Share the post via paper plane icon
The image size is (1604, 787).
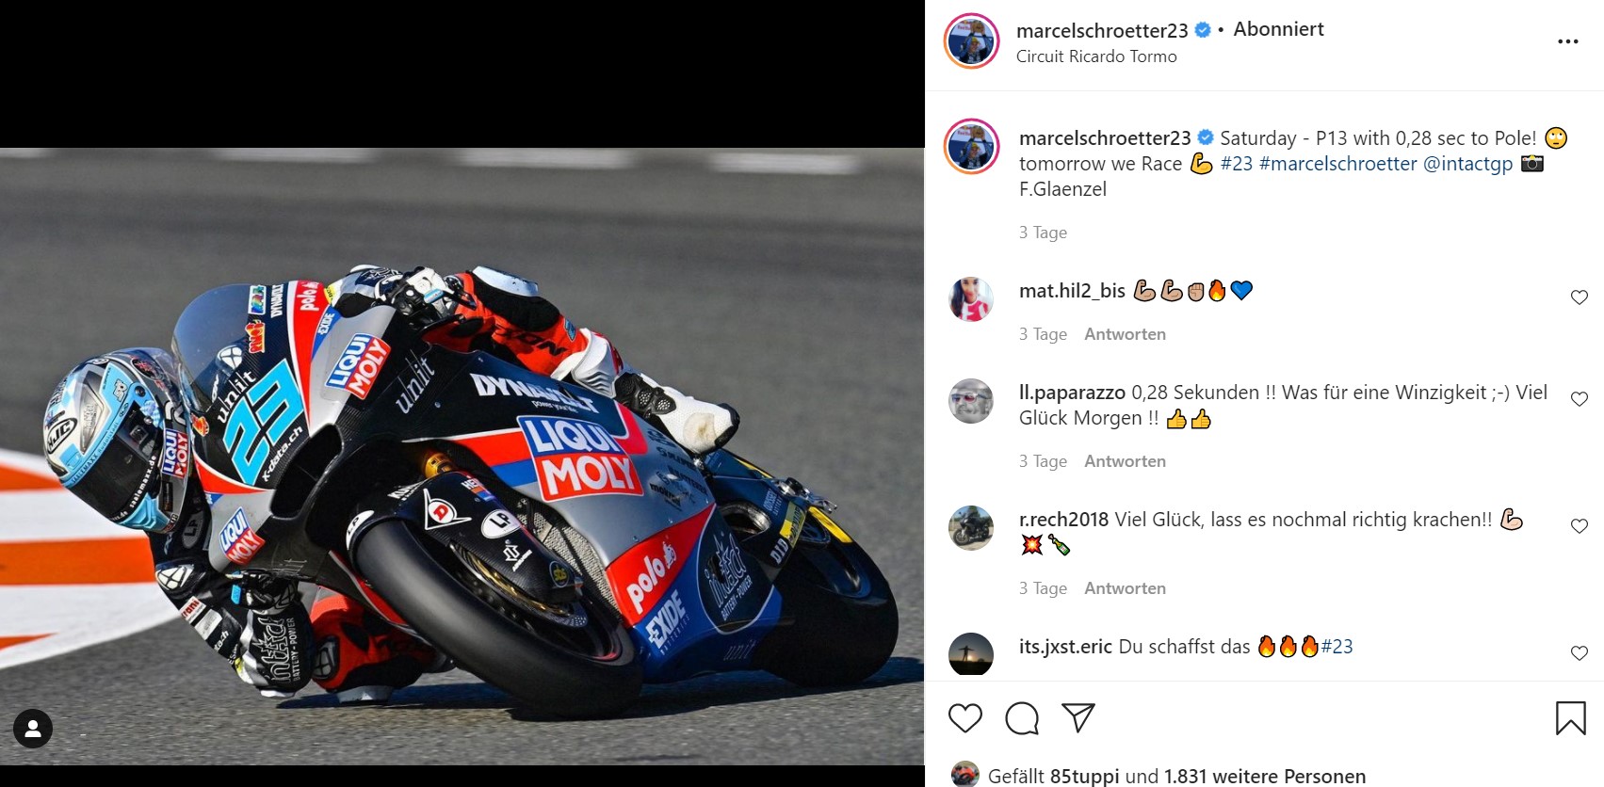(1078, 717)
